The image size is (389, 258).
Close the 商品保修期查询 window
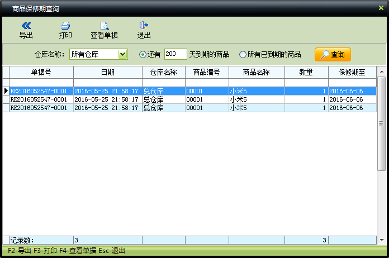pyautogui.click(x=381, y=8)
